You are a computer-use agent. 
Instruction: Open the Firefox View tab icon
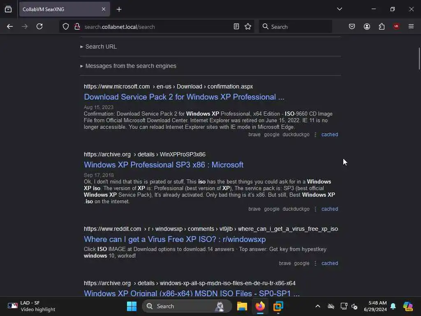(8, 9)
